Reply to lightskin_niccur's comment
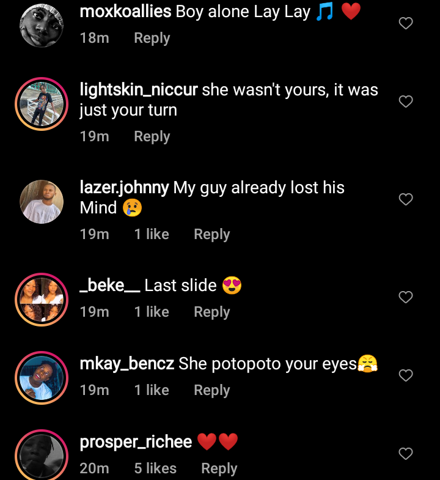Screen dimensions: 440x480 click(152, 136)
